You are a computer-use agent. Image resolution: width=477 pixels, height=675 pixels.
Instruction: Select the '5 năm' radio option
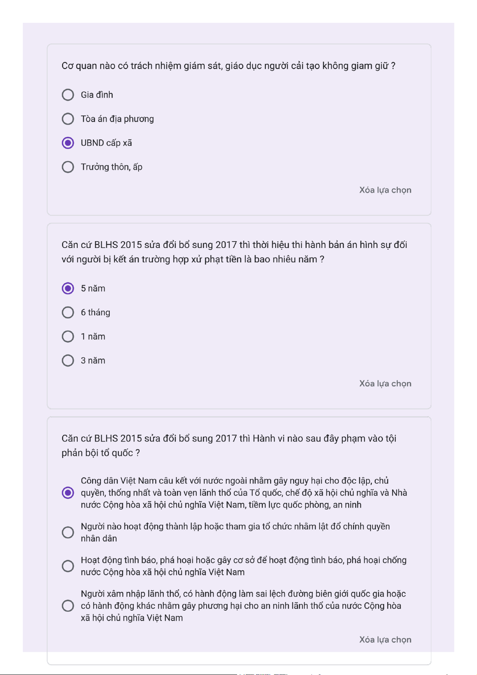point(68,288)
